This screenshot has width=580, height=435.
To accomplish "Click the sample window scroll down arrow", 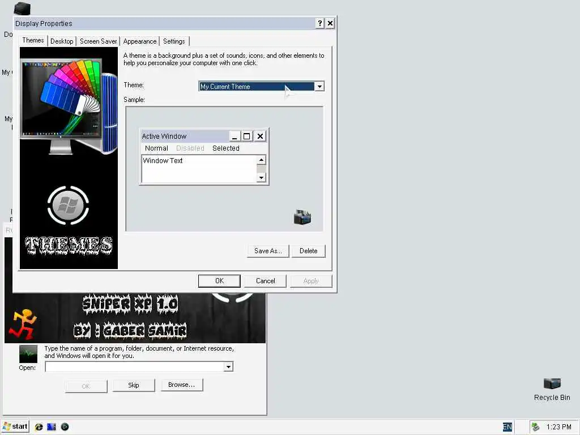I will pyautogui.click(x=261, y=177).
